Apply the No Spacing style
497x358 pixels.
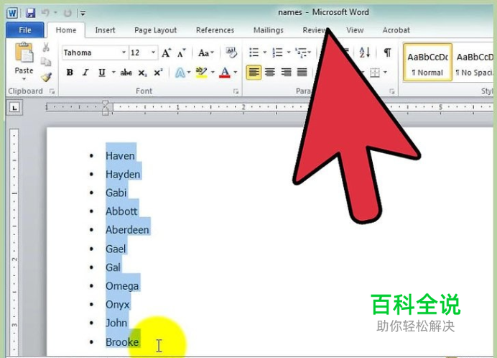point(475,63)
